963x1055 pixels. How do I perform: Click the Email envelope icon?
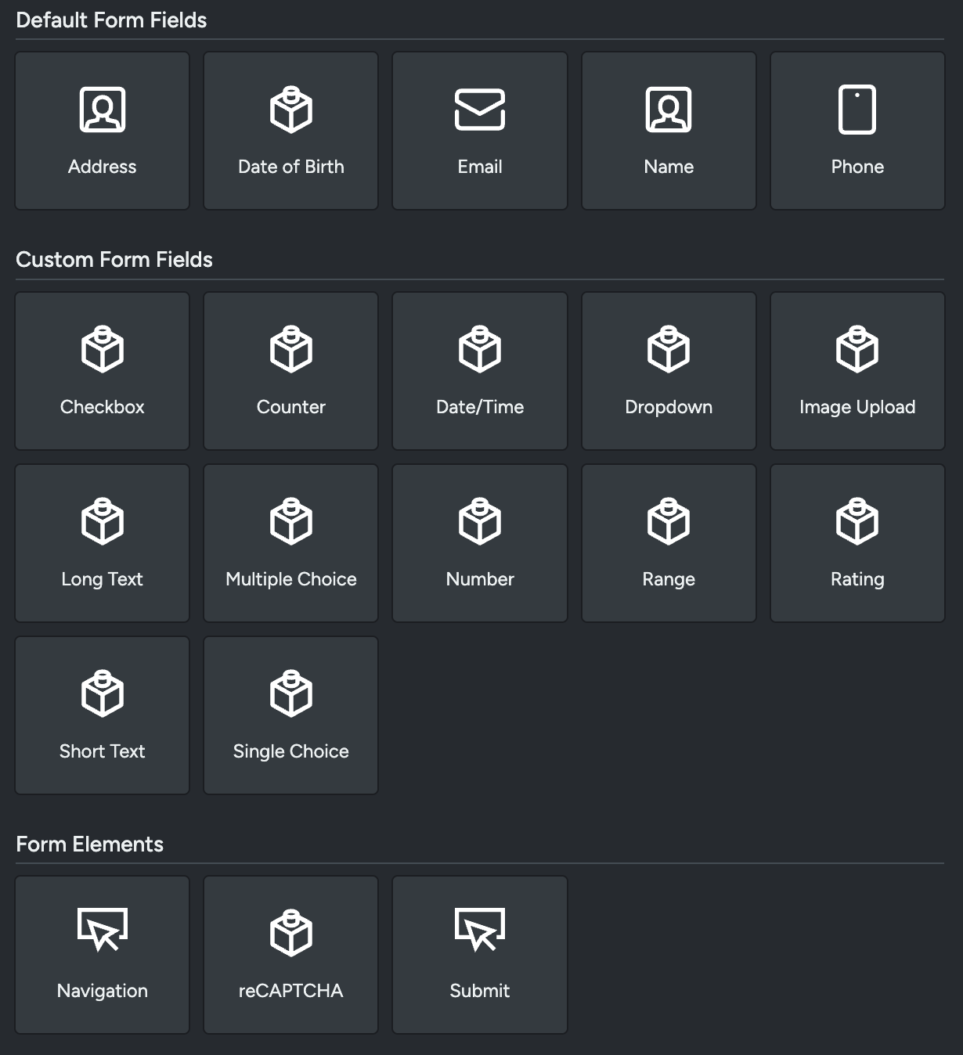pos(480,110)
